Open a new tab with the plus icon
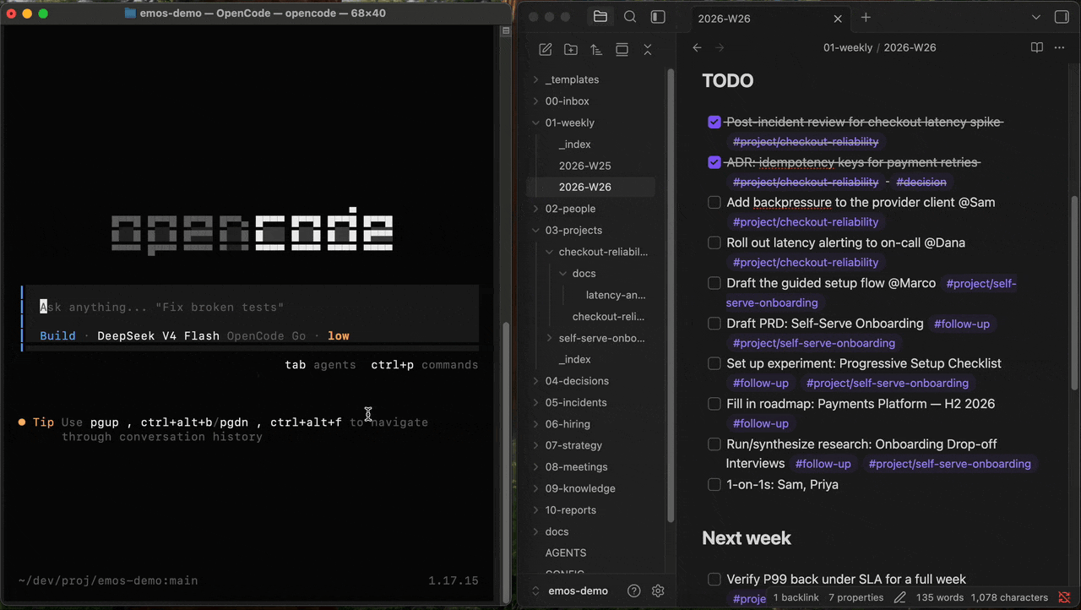Screen dimensions: 1081x610 pyautogui.click(x=866, y=18)
